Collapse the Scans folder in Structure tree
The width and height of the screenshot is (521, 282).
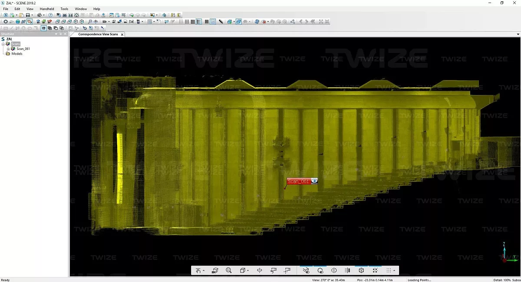pyautogui.click(x=3, y=44)
